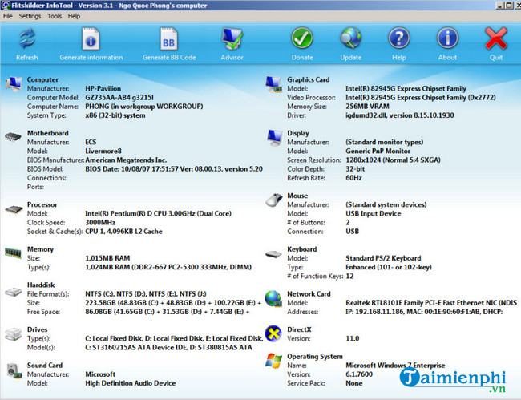The width and height of the screenshot is (521, 400).
Task: Open the Help menu in menu bar
Action: [74, 16]
